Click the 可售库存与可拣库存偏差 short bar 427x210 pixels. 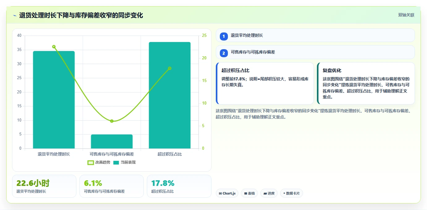point(112,141)
